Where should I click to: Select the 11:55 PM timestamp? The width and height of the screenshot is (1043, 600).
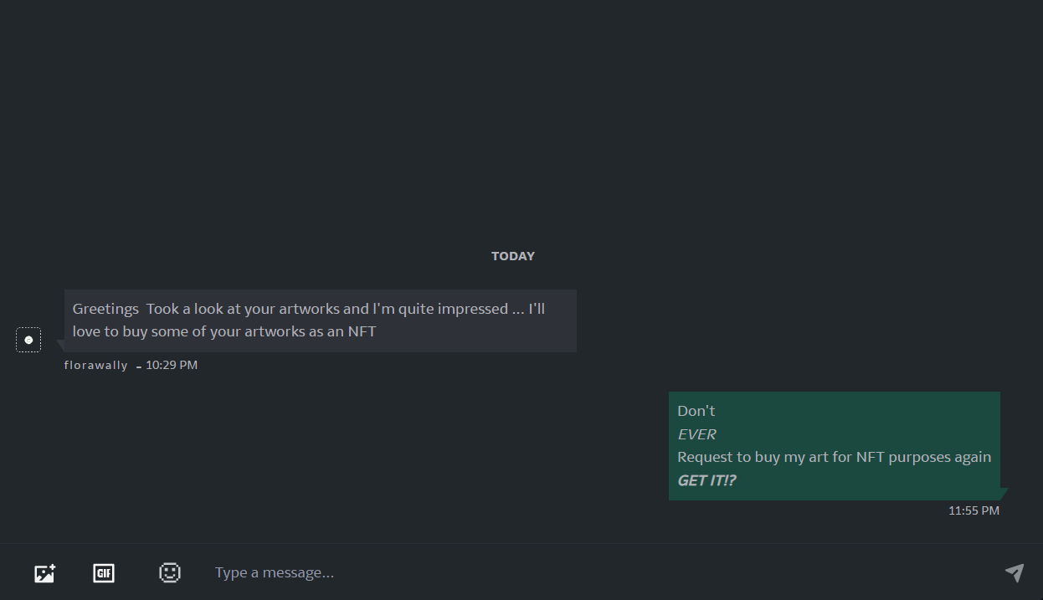974,510
